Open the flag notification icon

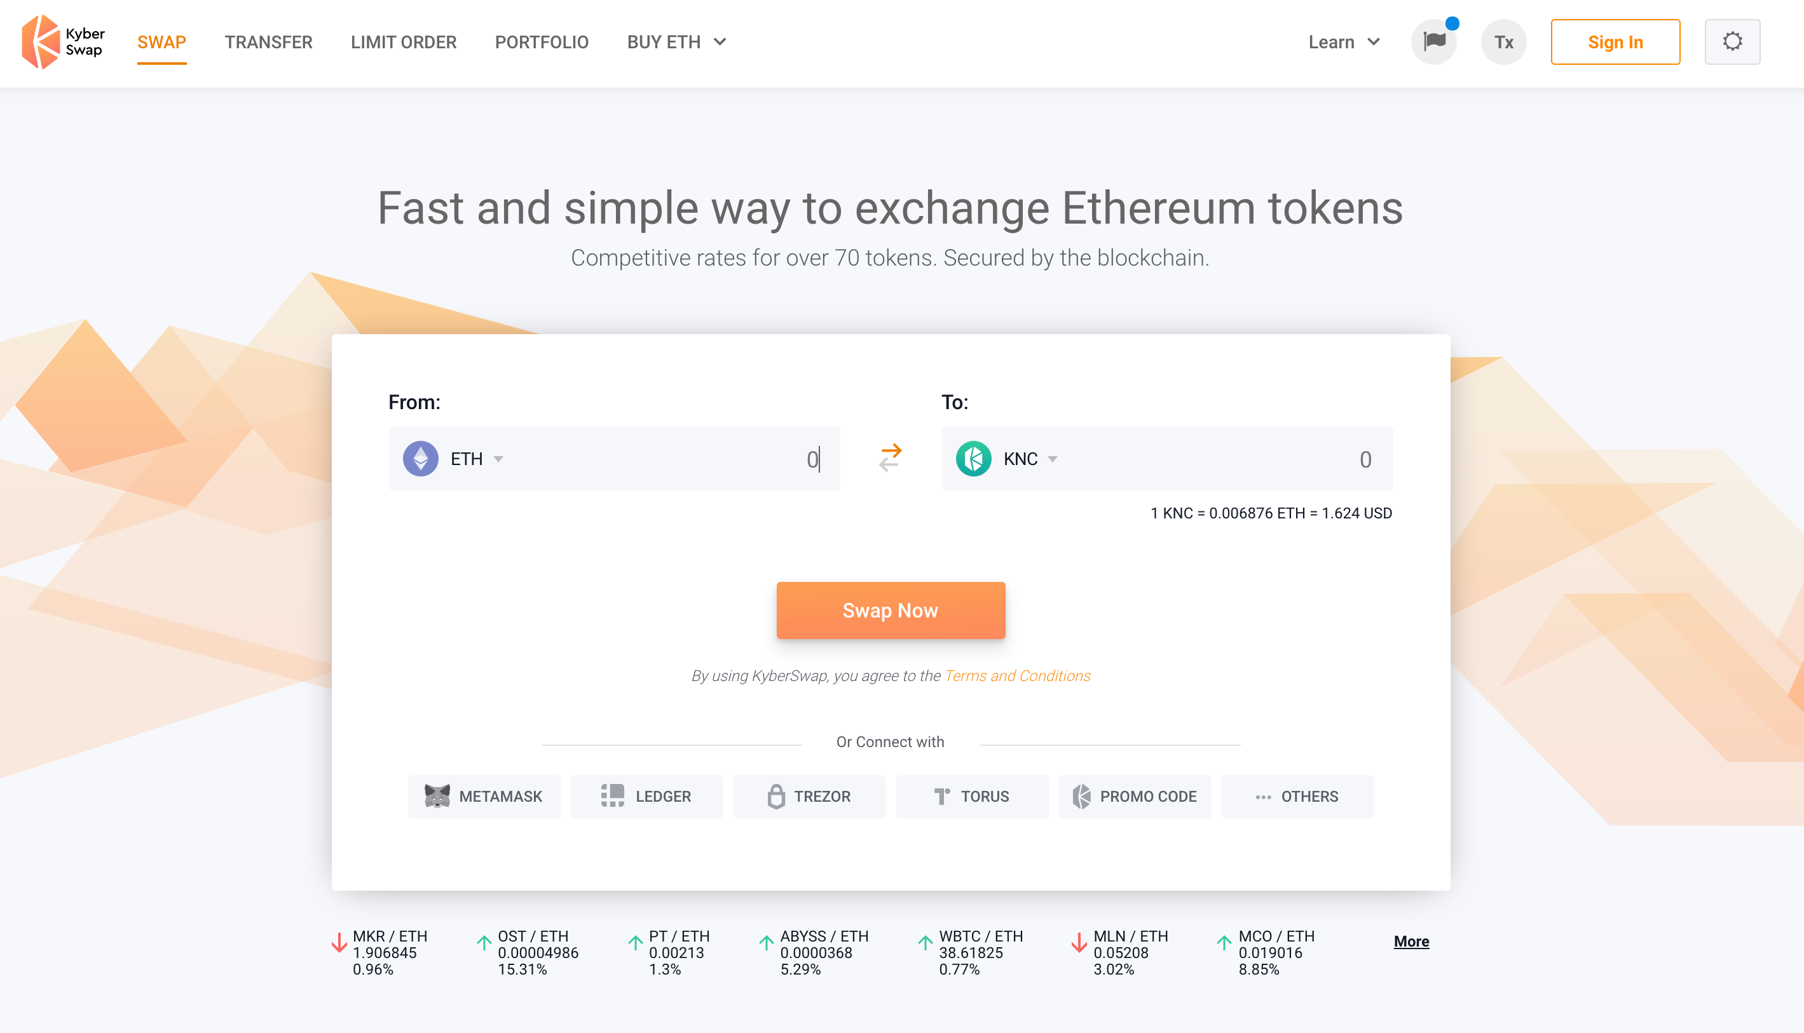[x=1433, y=41]
